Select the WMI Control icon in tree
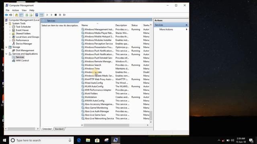257x144 pixels. (x=14, y=60)
